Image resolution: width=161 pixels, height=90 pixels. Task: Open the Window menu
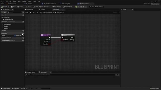tap(29, 1)
